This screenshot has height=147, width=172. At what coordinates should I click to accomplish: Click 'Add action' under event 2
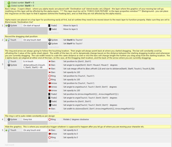(x=54, y=47)
